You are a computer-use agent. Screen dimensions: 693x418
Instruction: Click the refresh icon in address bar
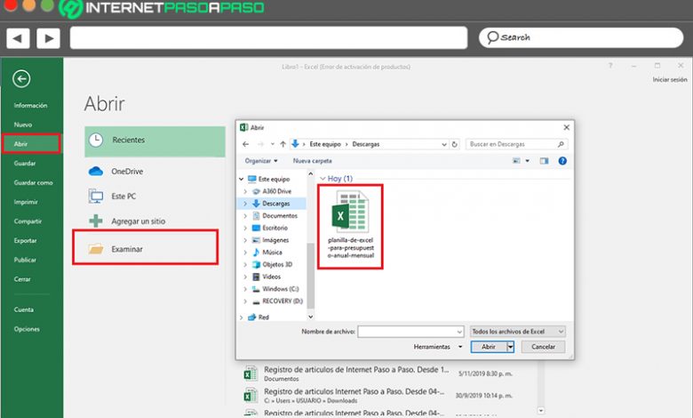point(454,144)
